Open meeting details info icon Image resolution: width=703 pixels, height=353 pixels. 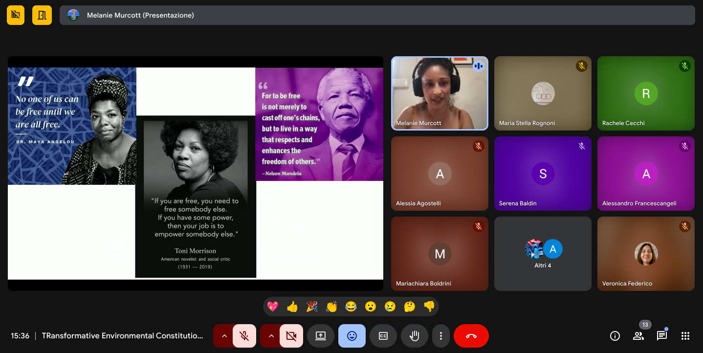(615, 336)
